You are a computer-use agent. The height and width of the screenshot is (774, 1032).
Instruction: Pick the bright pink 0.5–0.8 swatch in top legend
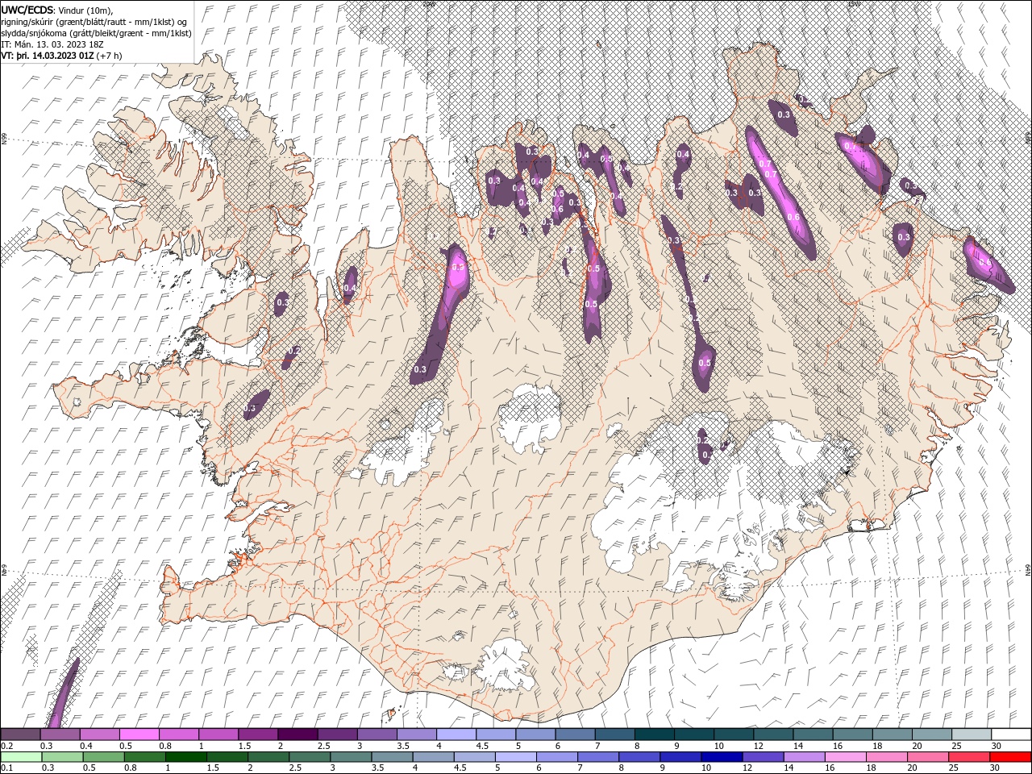139,734
